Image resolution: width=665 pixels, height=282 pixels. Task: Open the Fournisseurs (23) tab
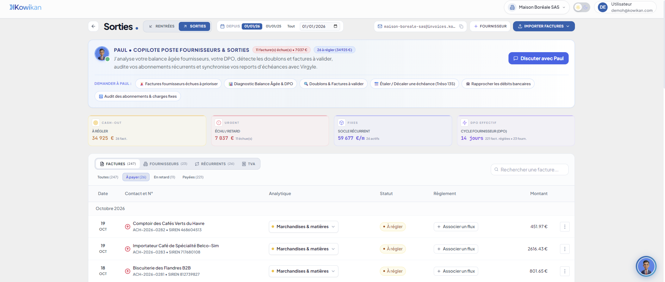coord(165,164)
